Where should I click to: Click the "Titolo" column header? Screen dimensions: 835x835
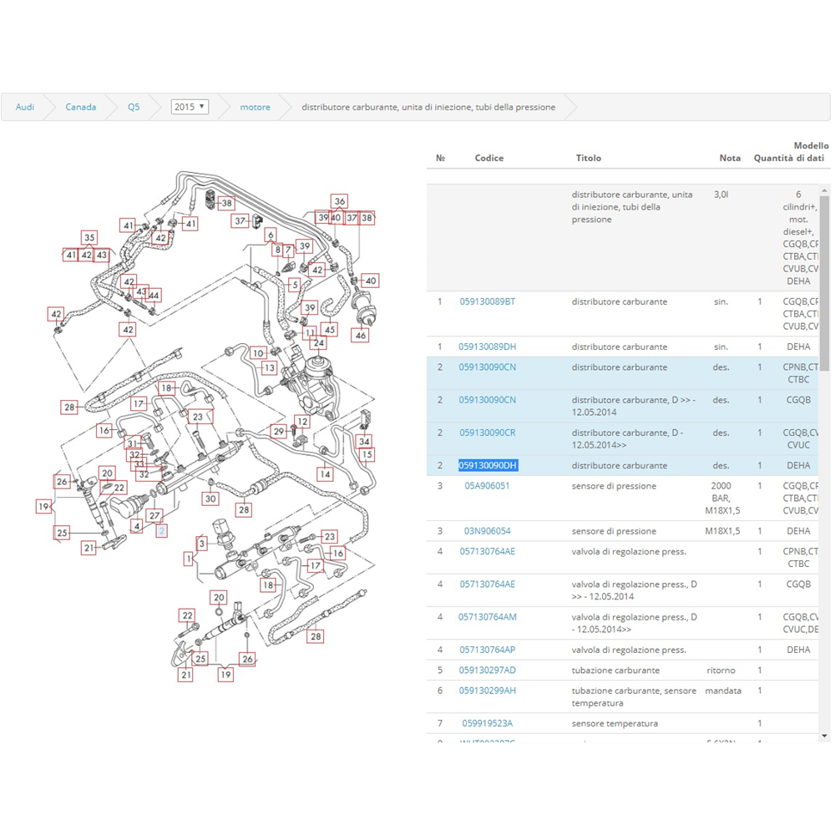point(589,158)
